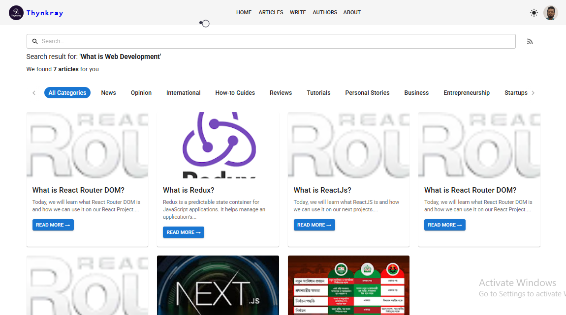Click the Thynkray brand name text
The height and width of the screenshot is (315, 566).
pos(45,13)
